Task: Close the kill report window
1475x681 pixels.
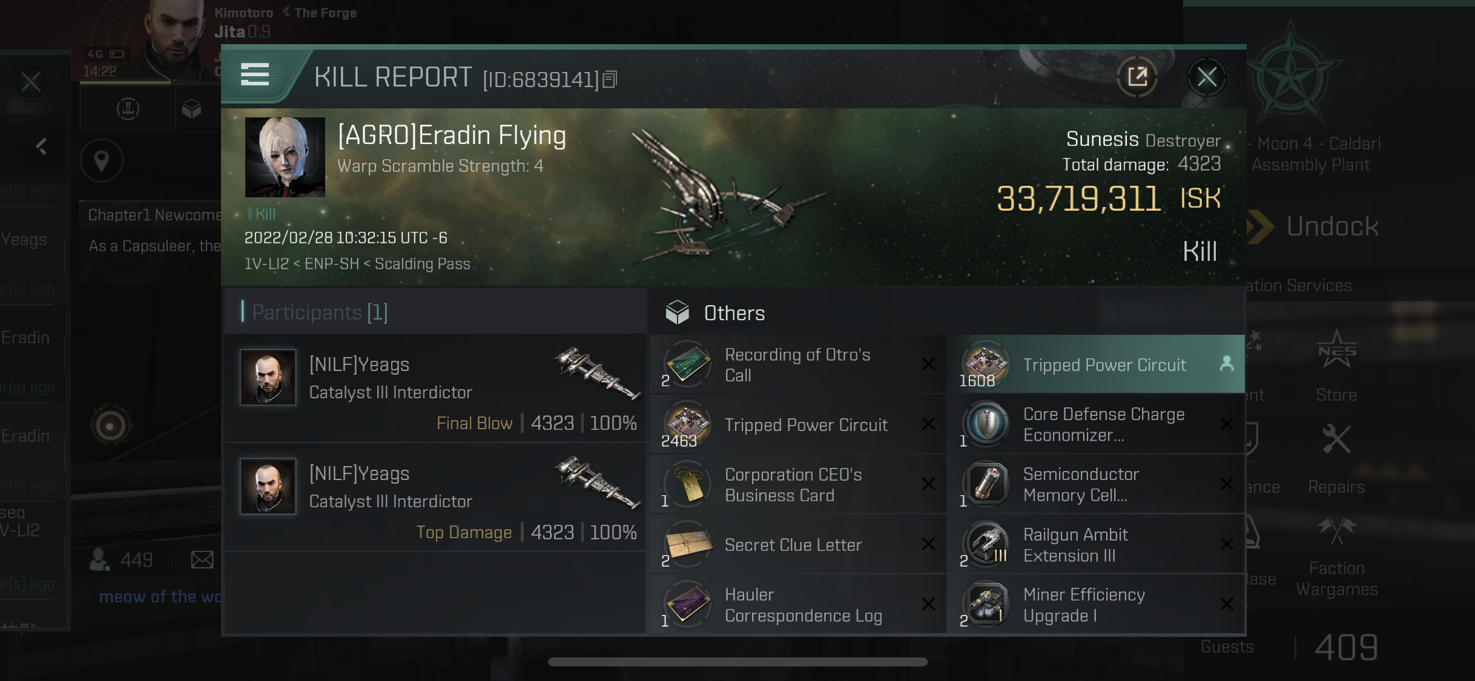Action: coord(1206,77)
